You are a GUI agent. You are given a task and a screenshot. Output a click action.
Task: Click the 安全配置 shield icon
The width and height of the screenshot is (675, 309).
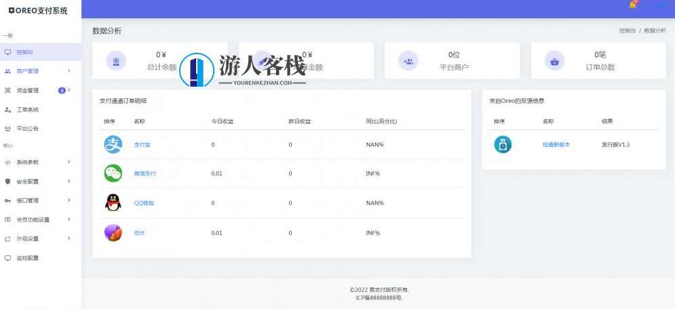click(x=7, y=182)
